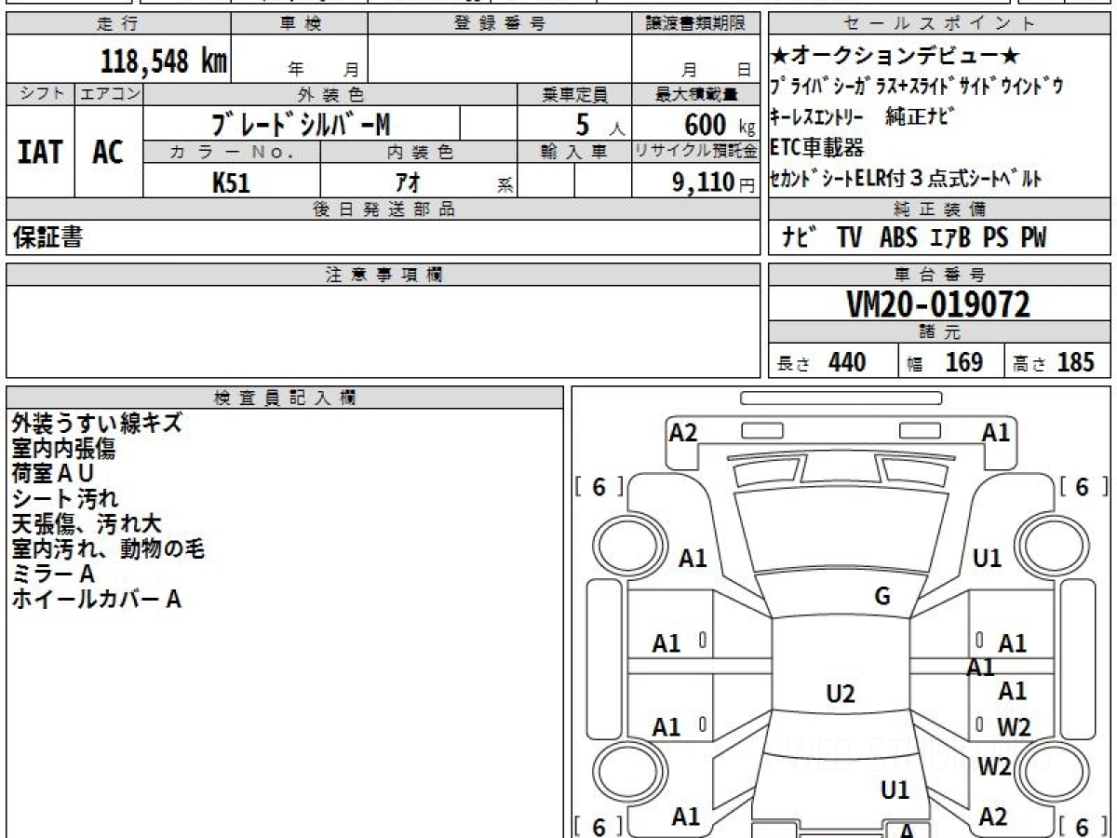Image resolution: width=1117 pixels, height=838 pixels.
Task: Select the note "外装うすい線キズ"
Action: pyautogui.click(x=97, y=424)
